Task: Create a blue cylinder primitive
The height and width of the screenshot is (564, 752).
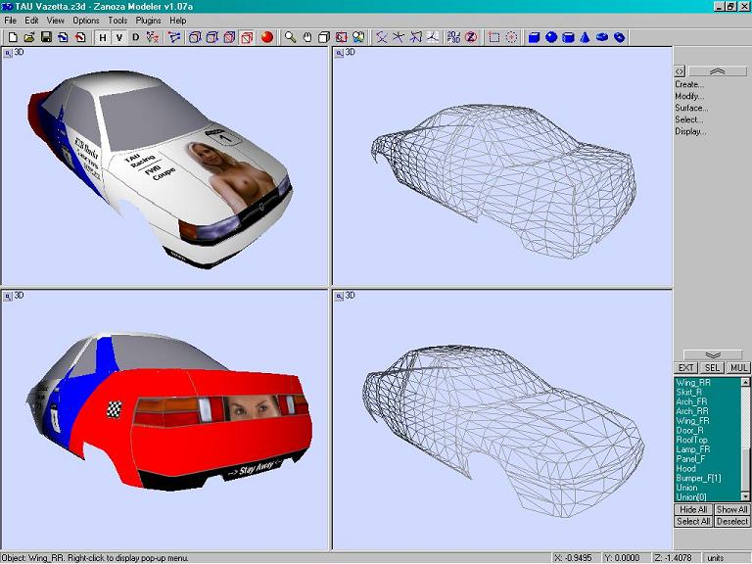Action: coord(568,37)
